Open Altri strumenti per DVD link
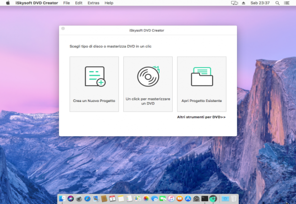This screenshot has width=296, height=204. click(x=201, y=117)
